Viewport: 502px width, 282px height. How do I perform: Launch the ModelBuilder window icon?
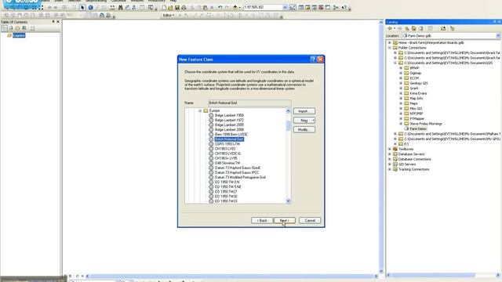tap(336, 7)
